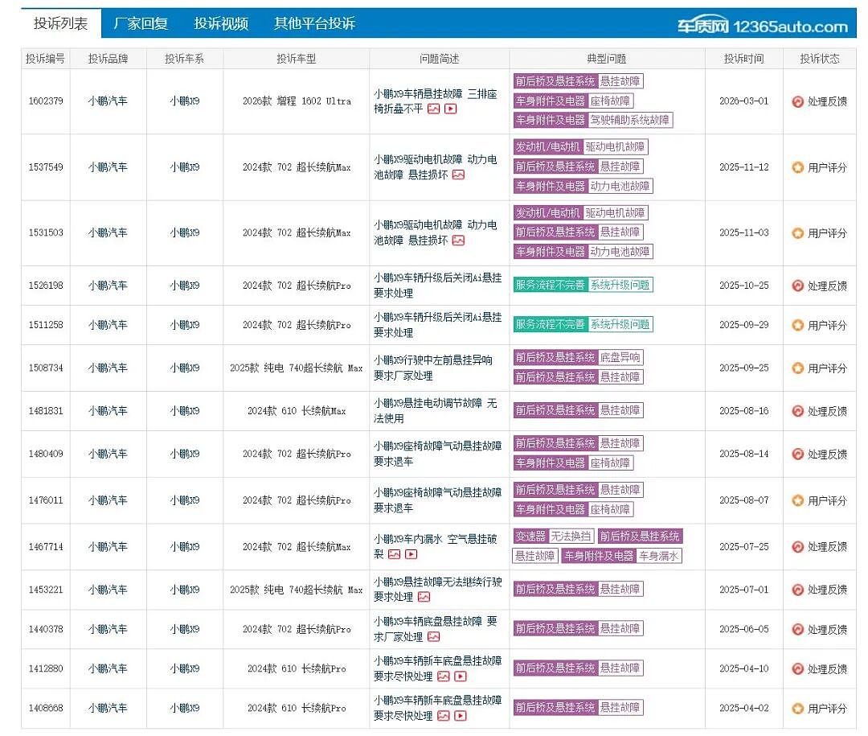The width and height of the screenshot is (868, 736).
Task: Click the 座椅故障 tag in row 1480409
Action: click(611, 463)
